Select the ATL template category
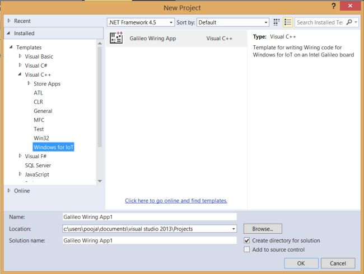 38,93
